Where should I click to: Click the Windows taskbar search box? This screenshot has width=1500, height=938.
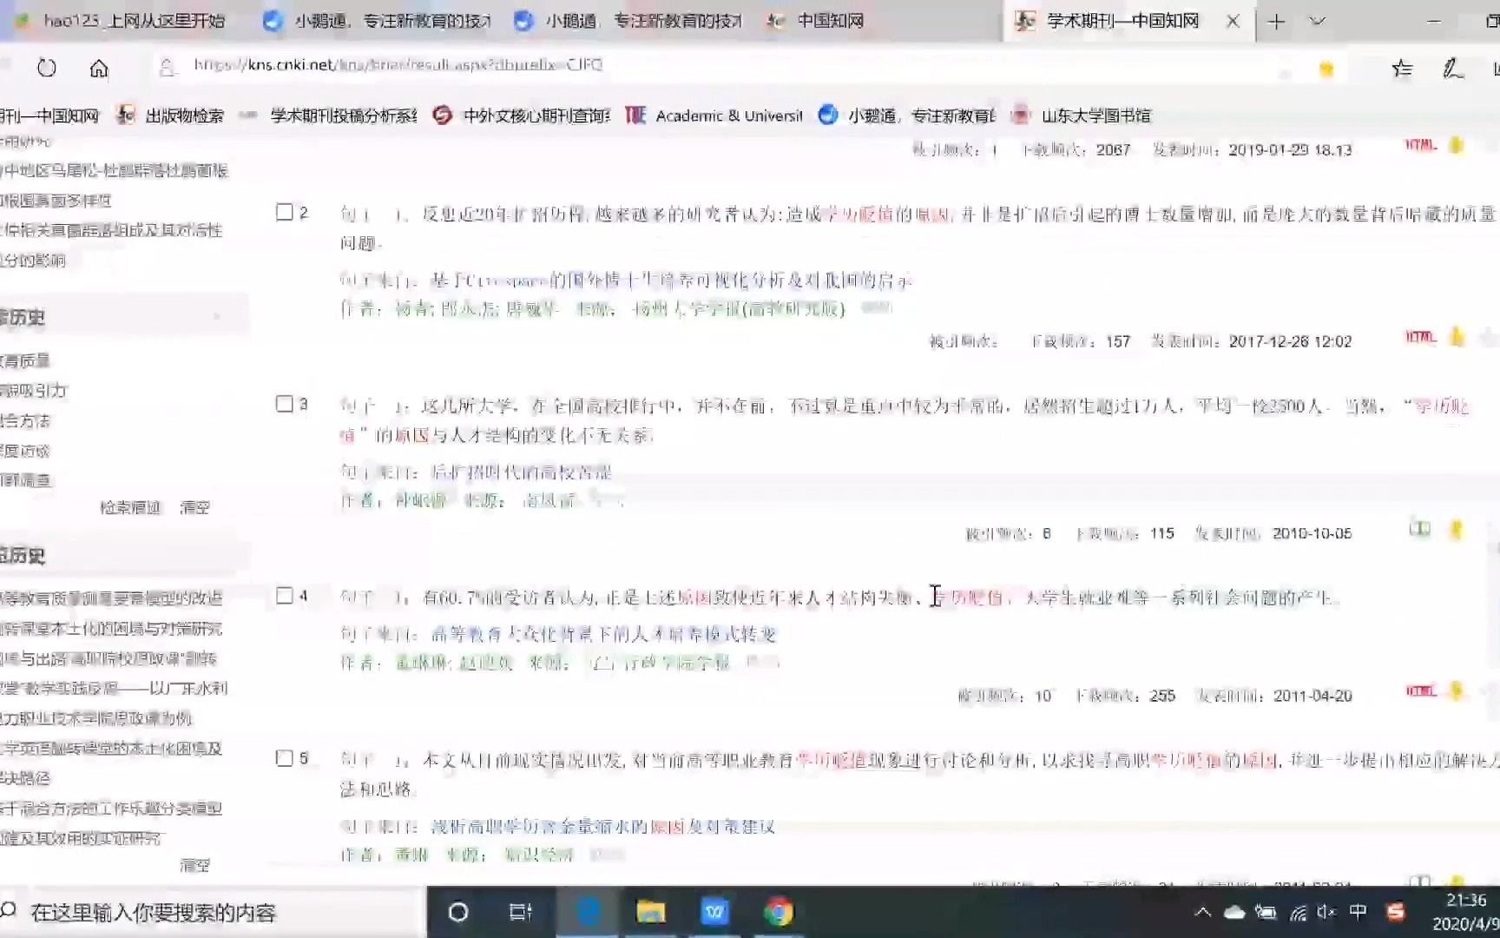(x=213, y=912)
